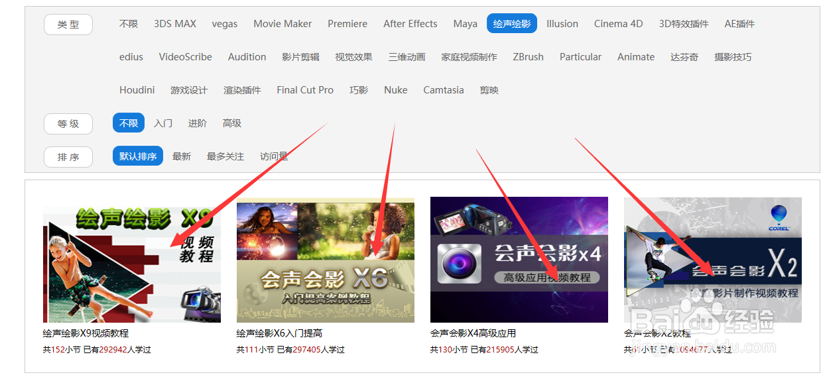Filter by 视觉效果 type
Viewport: 821px width, 375px height.
[354, 57]
